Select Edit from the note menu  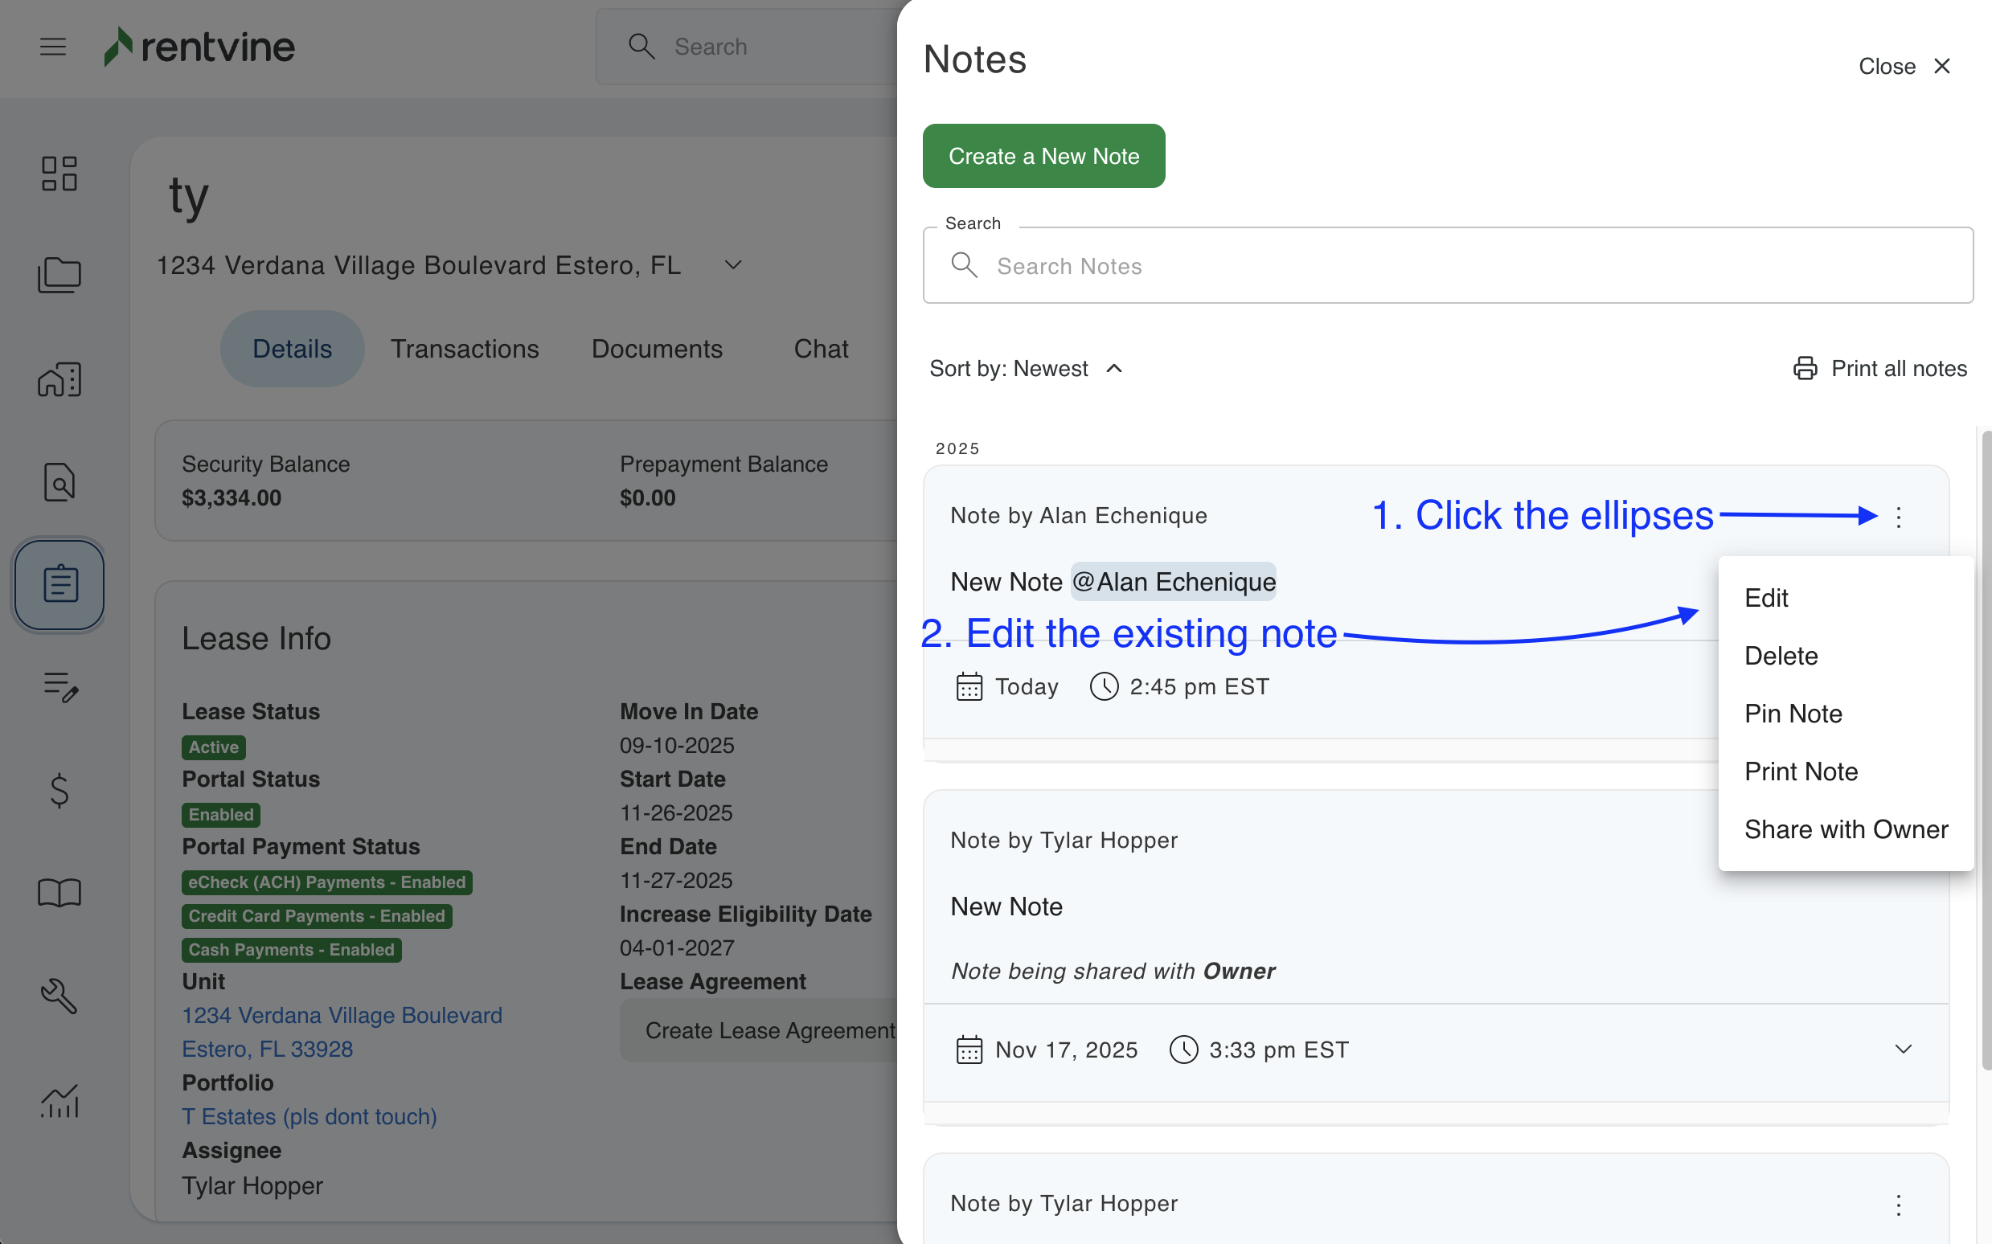click(1766, 598)
